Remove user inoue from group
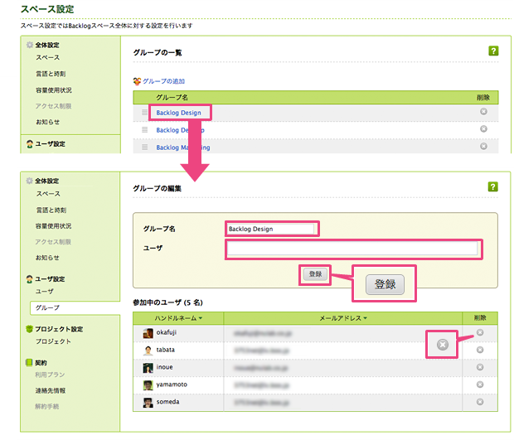The width and height of the screenshot is (514, 440). tap(480, 367)
